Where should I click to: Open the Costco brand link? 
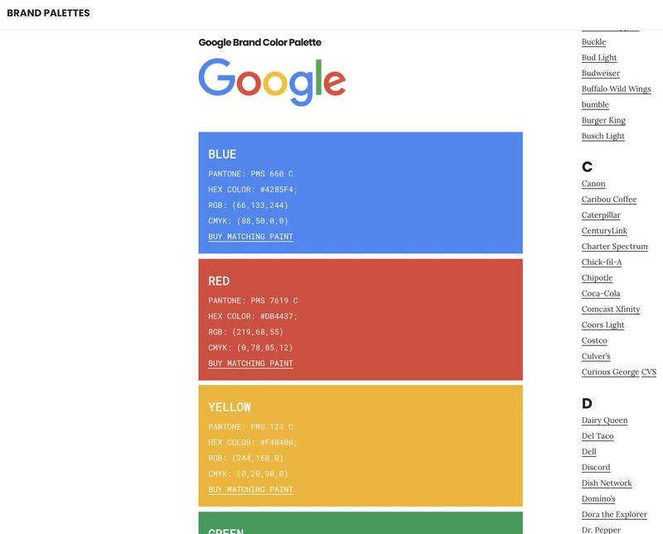click(594, 340)
